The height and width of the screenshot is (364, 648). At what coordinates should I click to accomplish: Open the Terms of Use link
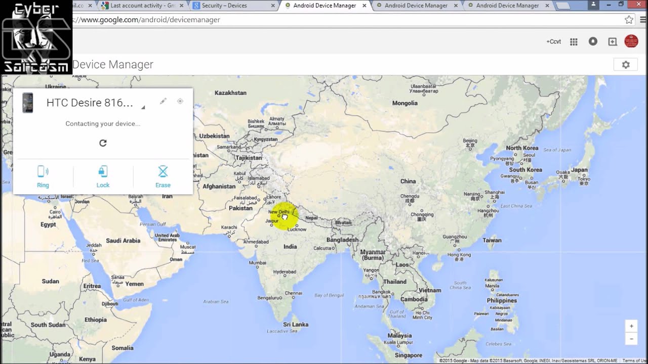tap(634, 360)
